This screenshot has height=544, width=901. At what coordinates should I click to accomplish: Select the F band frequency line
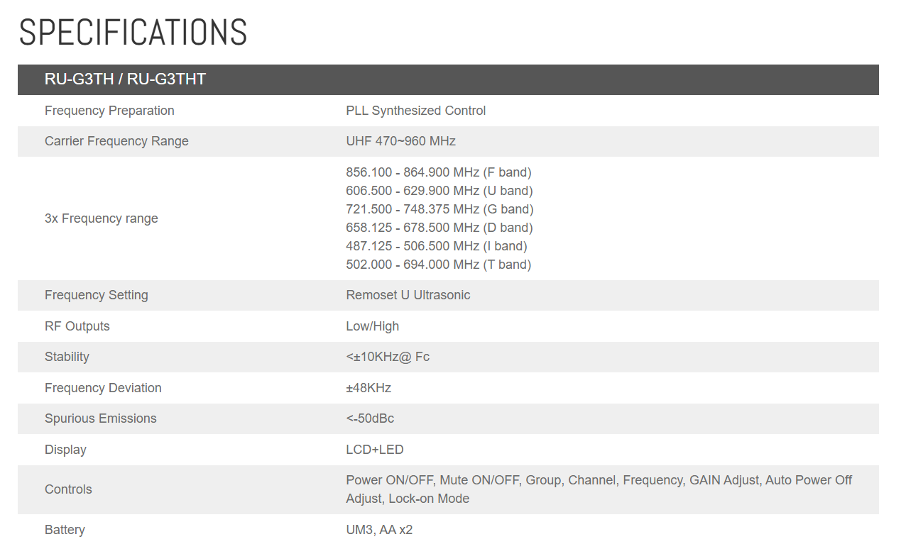click(x=438, y=172)
